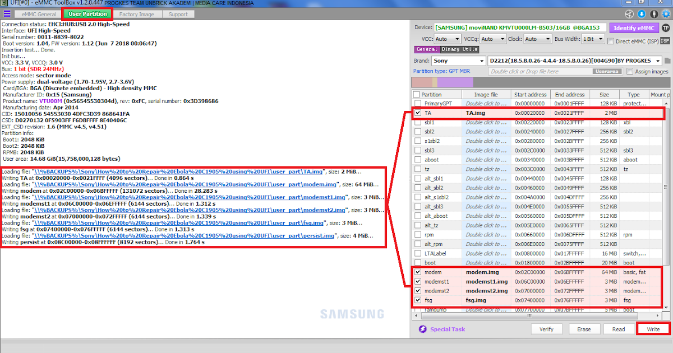Click the Type column header
The height and width of the screenshot is (353, 673).
tap(634, 95)
